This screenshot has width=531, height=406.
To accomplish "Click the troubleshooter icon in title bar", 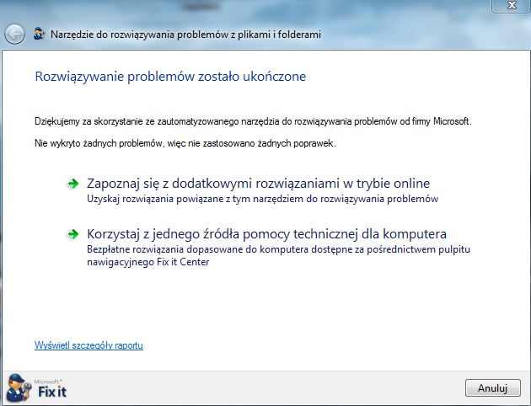I will click(x=40, y=34).
